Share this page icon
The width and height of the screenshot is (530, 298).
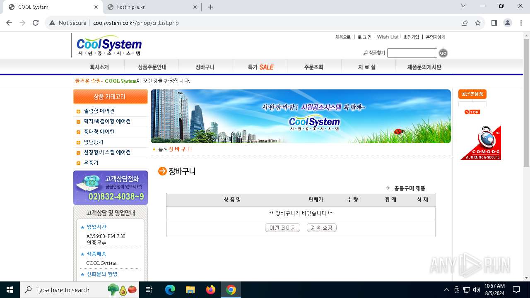465,23
